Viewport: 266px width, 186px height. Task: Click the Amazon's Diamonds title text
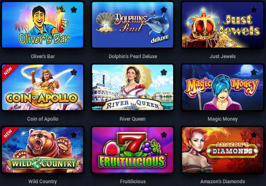(223, 181)
